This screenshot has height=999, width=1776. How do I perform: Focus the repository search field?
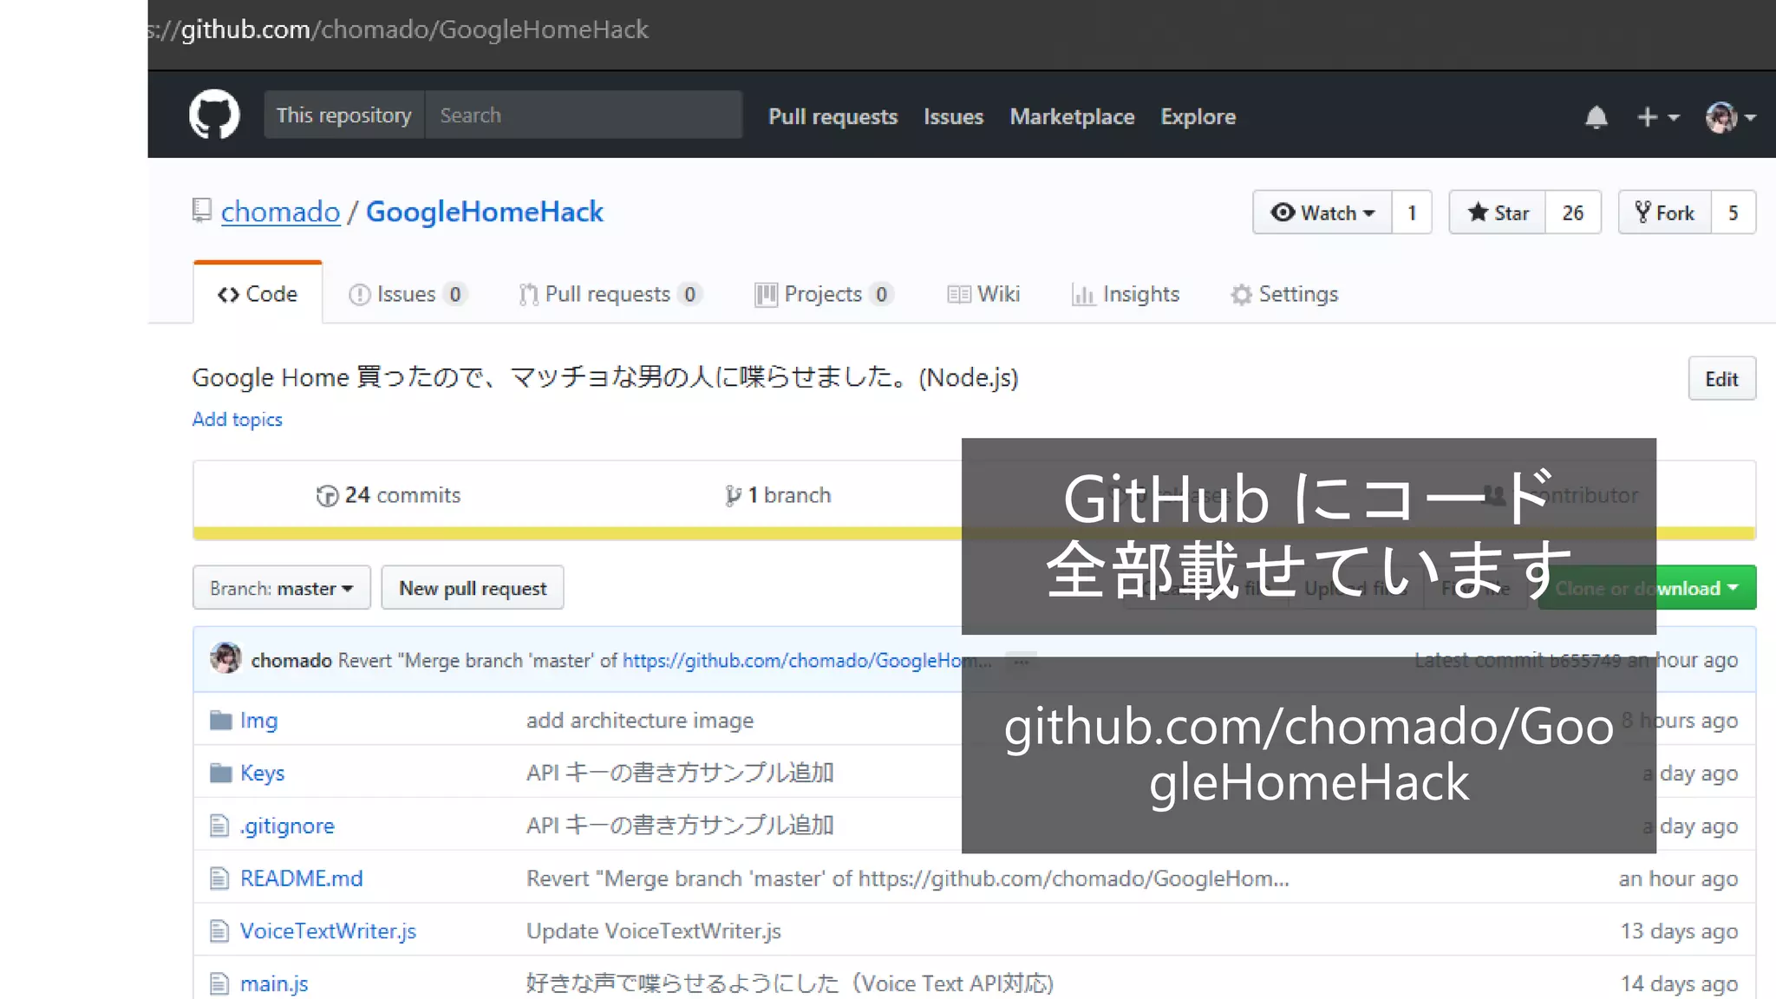coord(584,114)
